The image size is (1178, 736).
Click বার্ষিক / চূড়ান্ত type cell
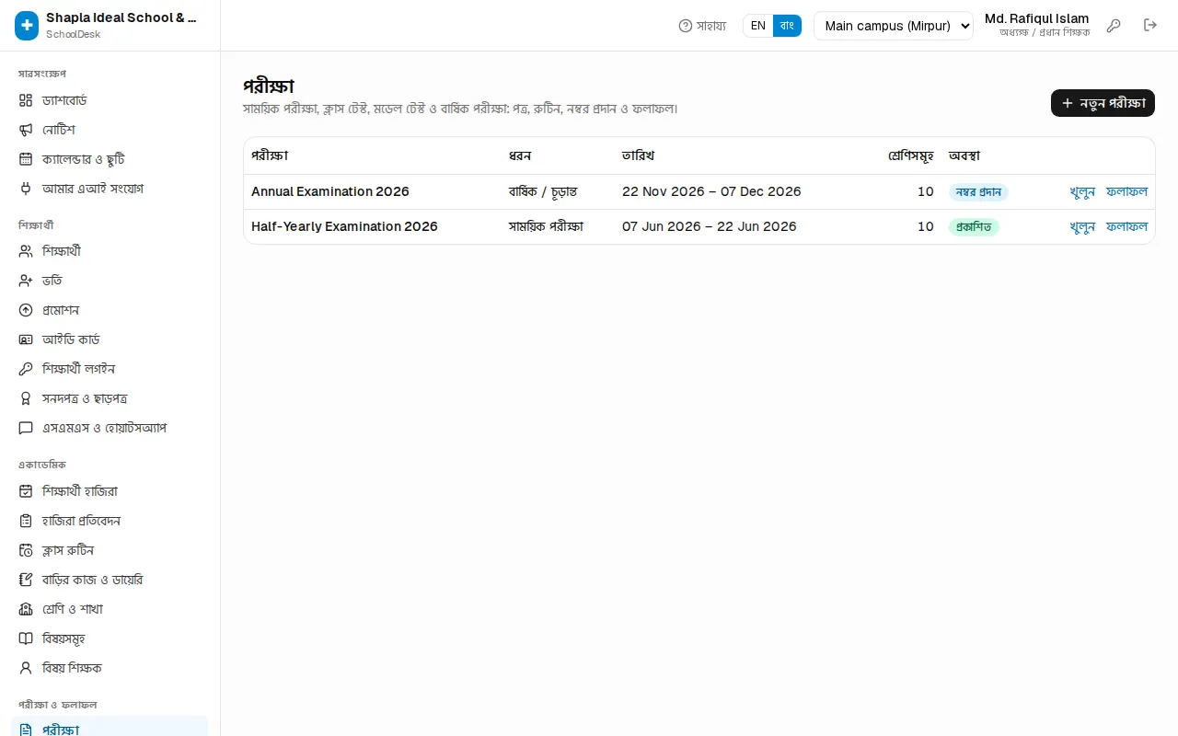point(543,191)
